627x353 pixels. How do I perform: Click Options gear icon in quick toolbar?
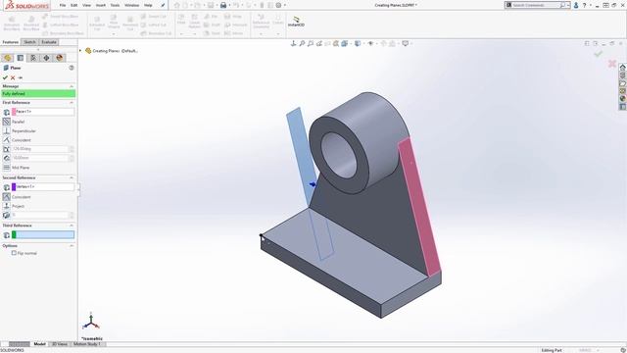278,5
